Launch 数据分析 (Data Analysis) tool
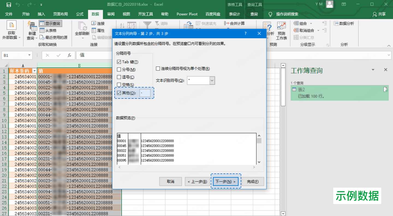The image size is (393, 216). (x=344, y=24)
